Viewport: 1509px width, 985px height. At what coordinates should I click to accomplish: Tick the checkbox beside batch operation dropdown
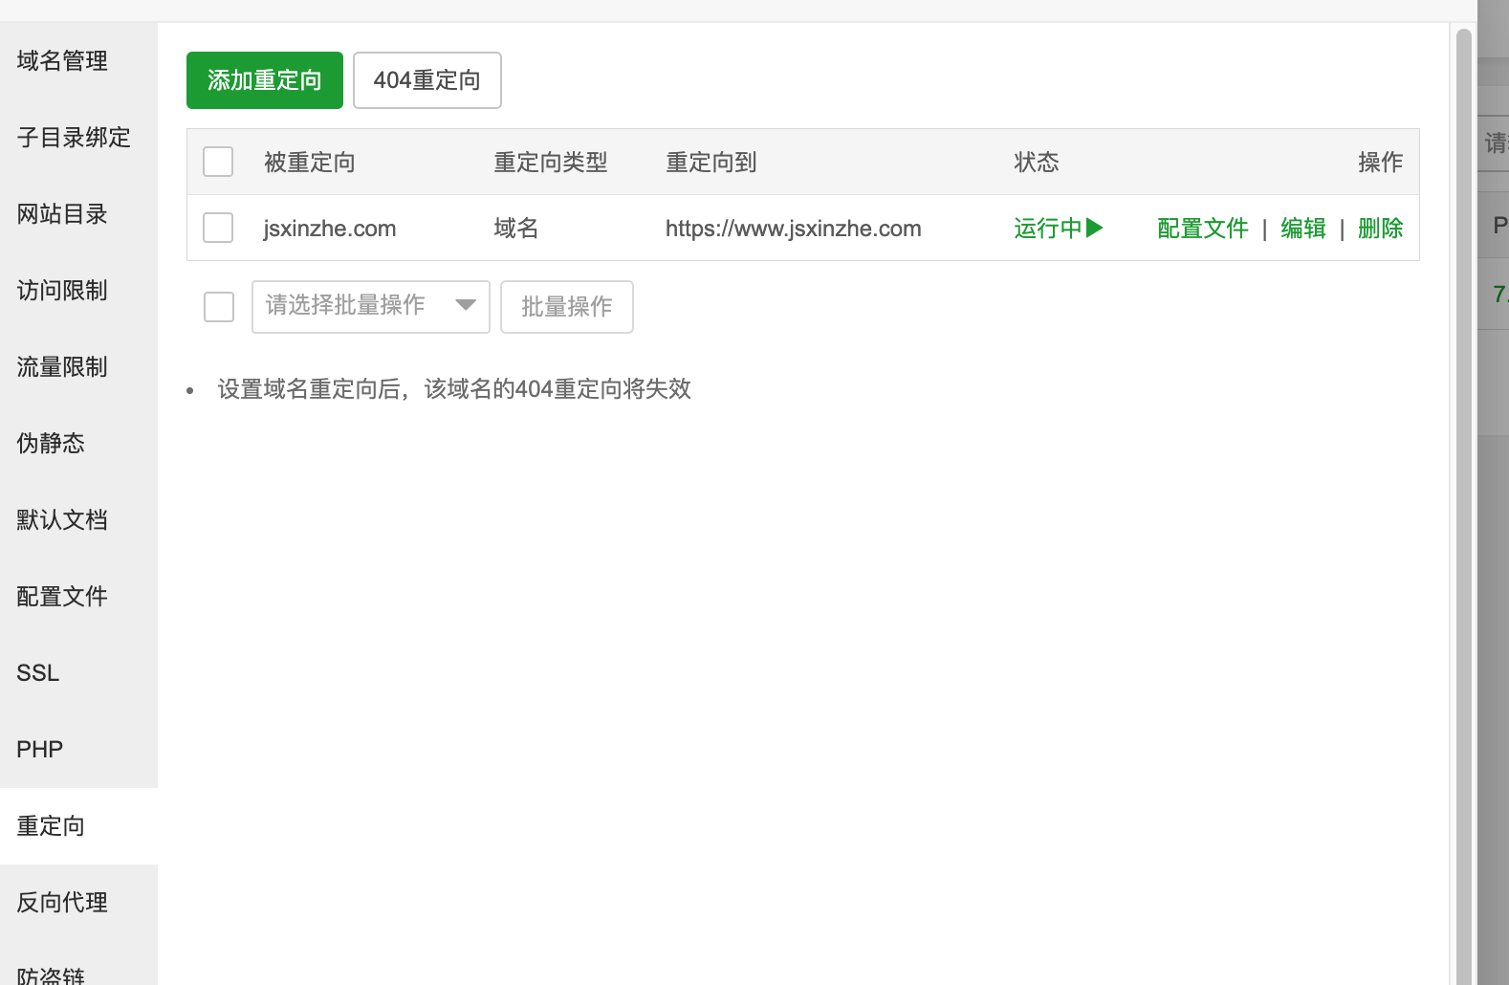219,307
